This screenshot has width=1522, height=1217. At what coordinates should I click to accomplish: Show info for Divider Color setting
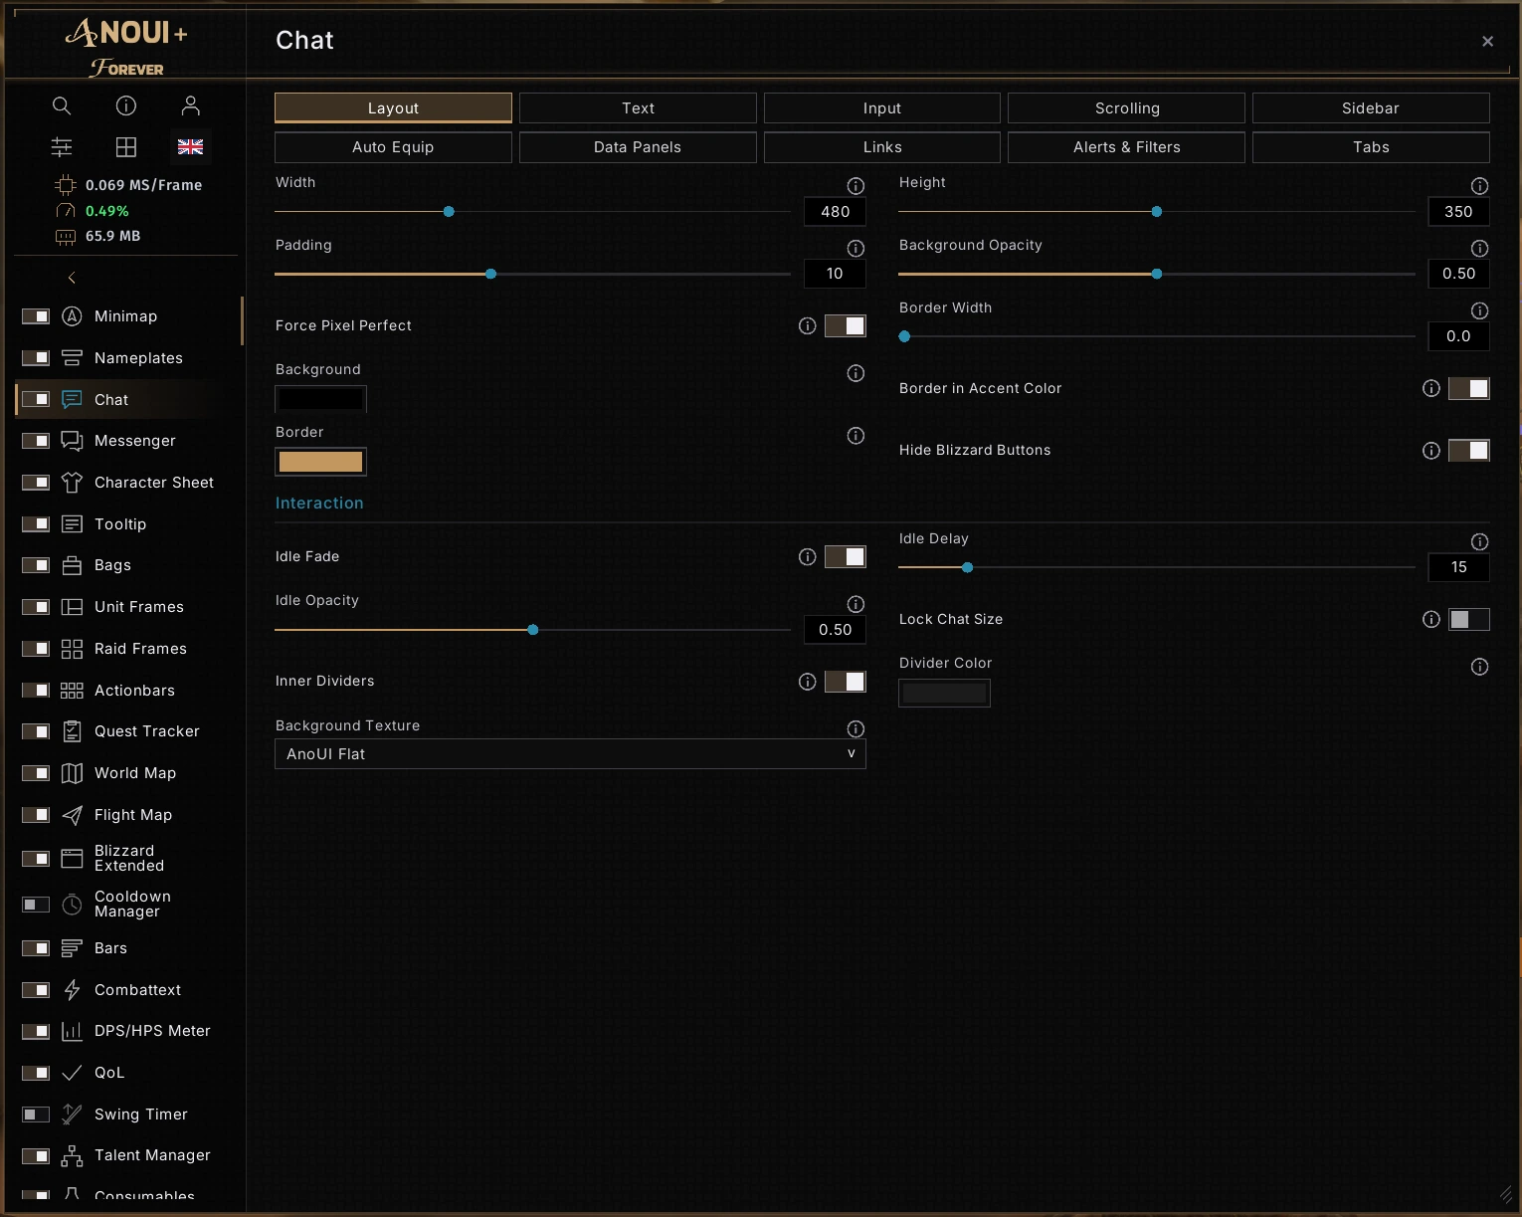click(x=1480, y=667)
